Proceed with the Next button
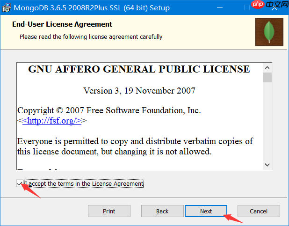This screenshot has width=289, height=226. pos(206,211)
